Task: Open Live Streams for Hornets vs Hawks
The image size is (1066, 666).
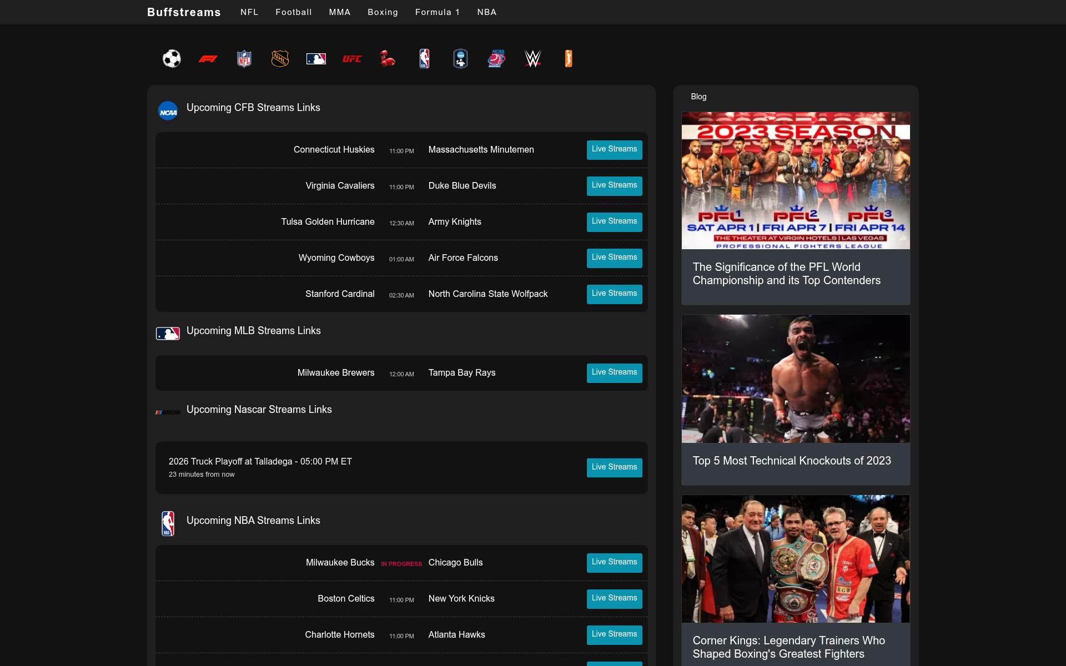Action: [614, 635]
